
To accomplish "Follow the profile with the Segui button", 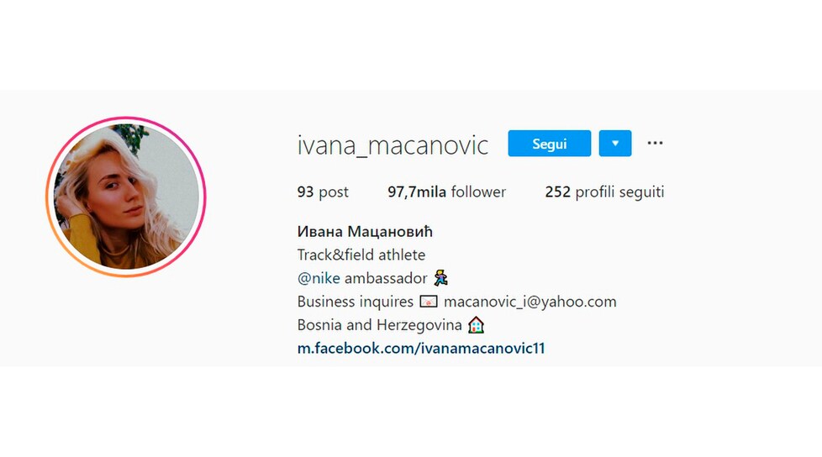I will [550, 143].
